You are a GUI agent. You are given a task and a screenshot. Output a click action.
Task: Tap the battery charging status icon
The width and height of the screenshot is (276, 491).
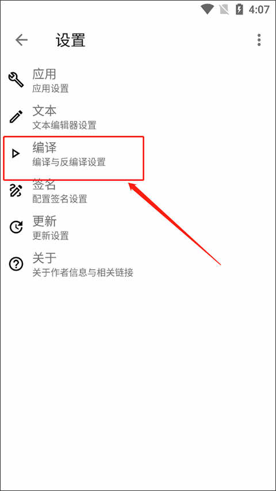pos(239,9)
